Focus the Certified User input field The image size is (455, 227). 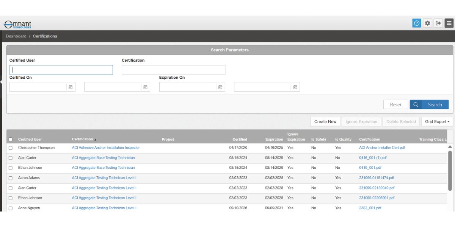(61, 70)
